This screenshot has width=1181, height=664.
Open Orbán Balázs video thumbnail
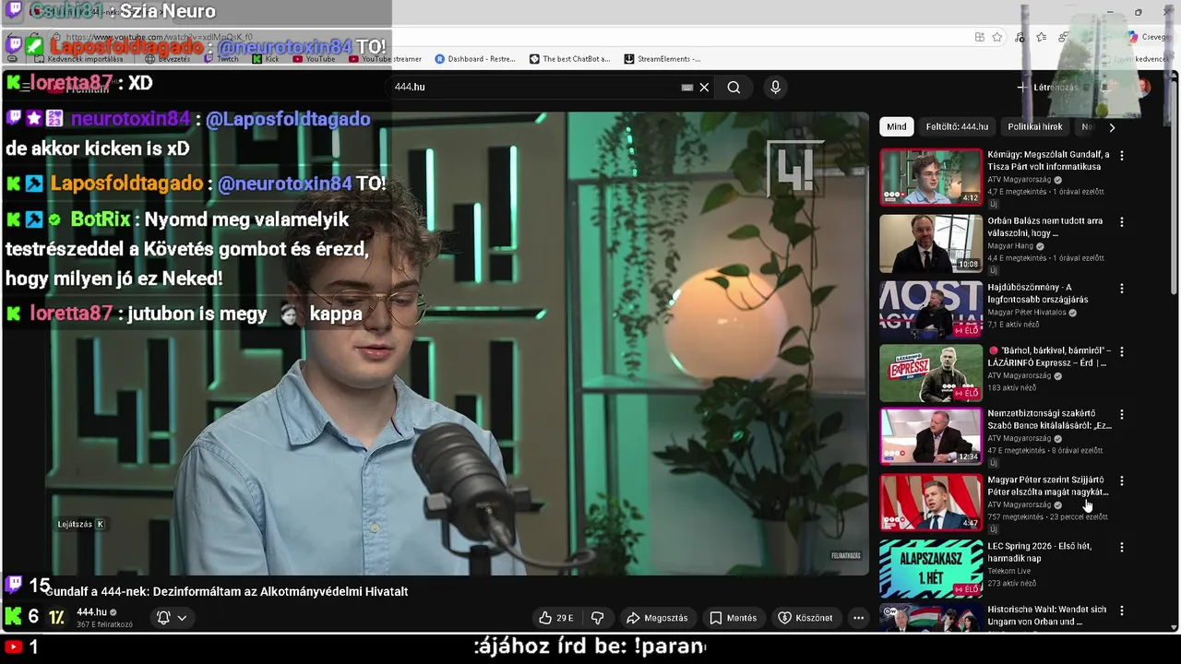931,243
